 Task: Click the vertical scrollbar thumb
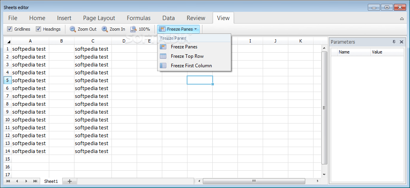(x=324, y=108)
